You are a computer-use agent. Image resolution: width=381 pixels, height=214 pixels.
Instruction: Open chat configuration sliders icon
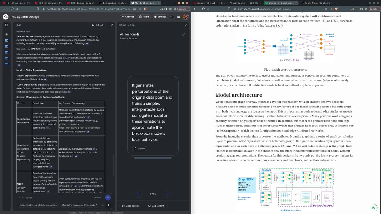(x=112, y=25)
